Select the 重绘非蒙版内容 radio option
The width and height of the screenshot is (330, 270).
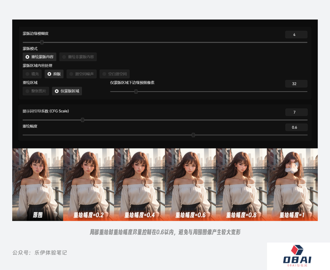point(78,57)
